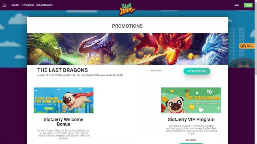Click the green Login button
257x144 pixels.
tap(248, 5)
